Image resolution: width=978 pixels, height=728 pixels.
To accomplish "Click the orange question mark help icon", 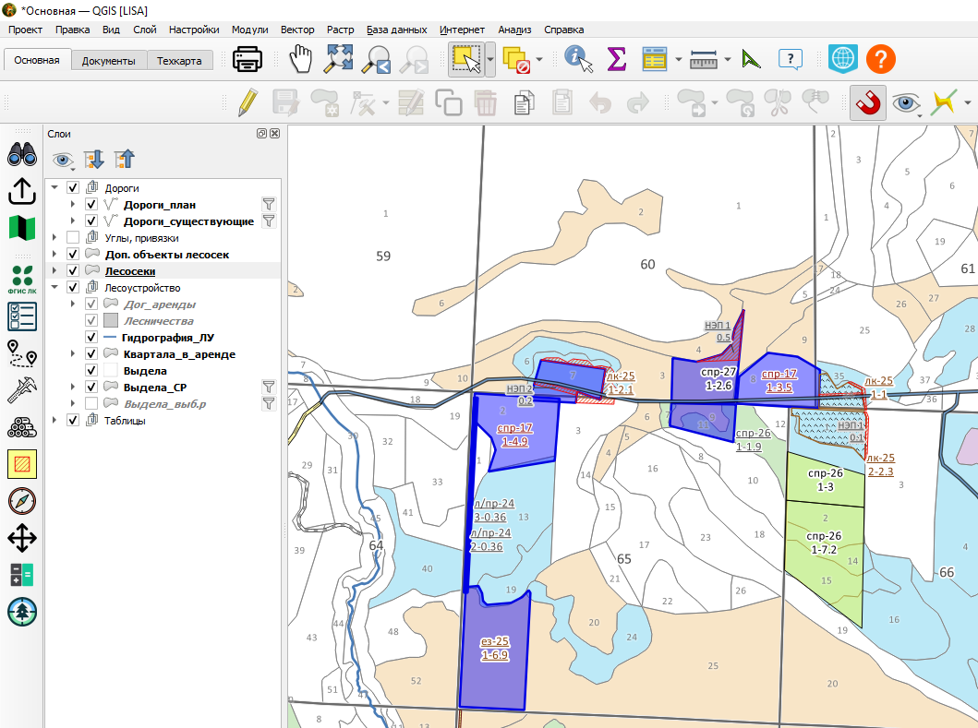I will (x=881, y=59).
